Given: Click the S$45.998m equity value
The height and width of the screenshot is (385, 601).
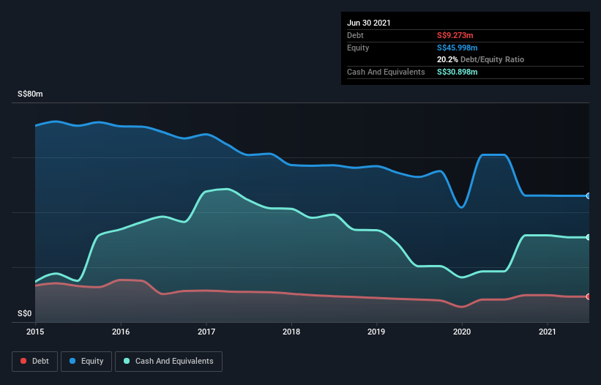Looking at the screenshot, I should tap(458, 48).
